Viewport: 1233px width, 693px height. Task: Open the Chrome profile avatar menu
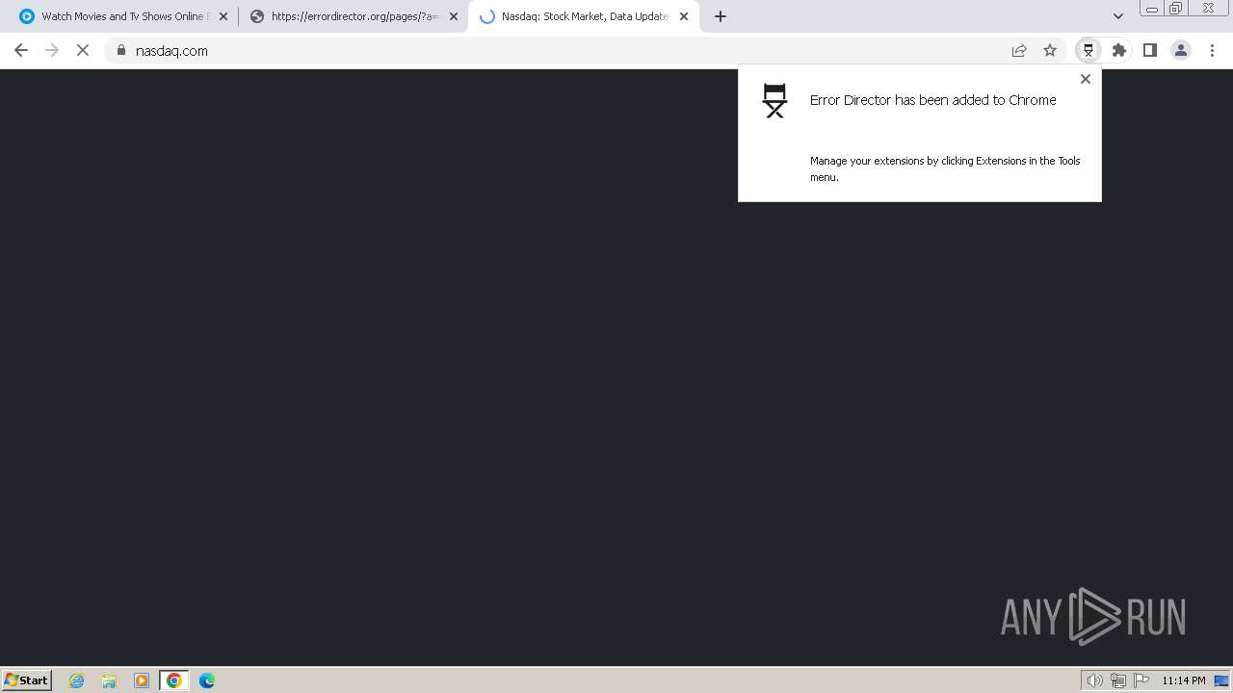[x=1181, y=50]
